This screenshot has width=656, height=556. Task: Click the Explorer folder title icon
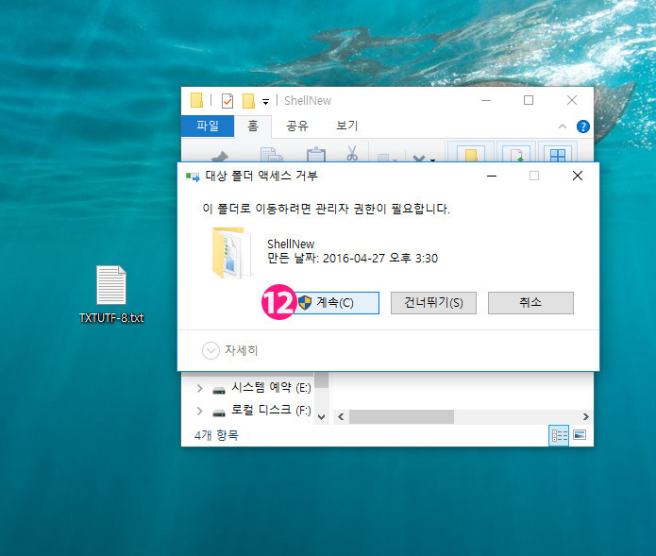click(x=196, y=100)
